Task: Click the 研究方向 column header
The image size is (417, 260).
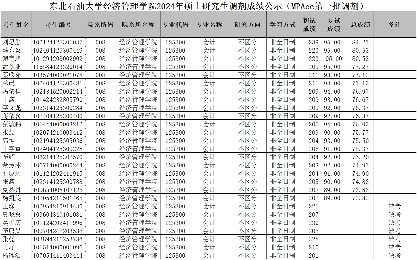Action: click(x=247, y=25)
